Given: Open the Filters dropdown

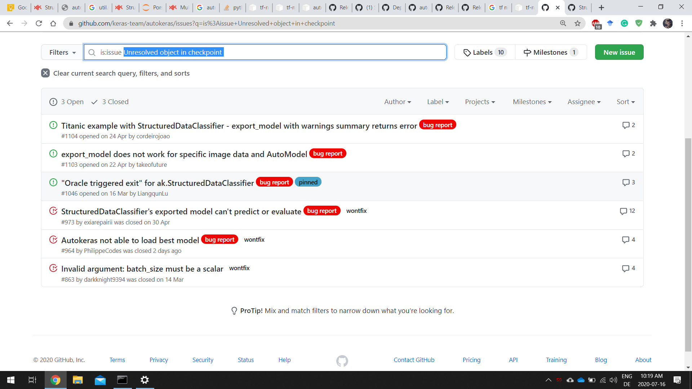Looking at the screenshot, I should point(62,53).
